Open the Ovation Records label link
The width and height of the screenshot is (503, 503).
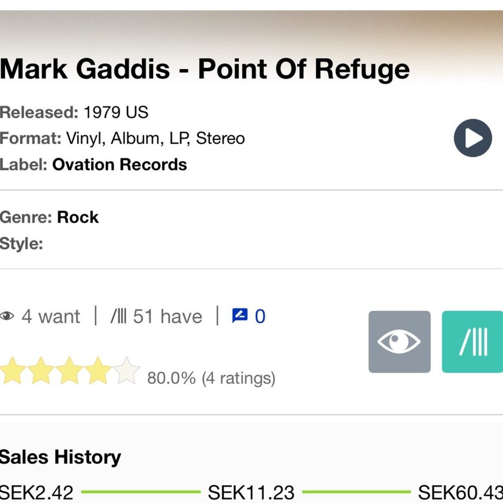point(120,164)
